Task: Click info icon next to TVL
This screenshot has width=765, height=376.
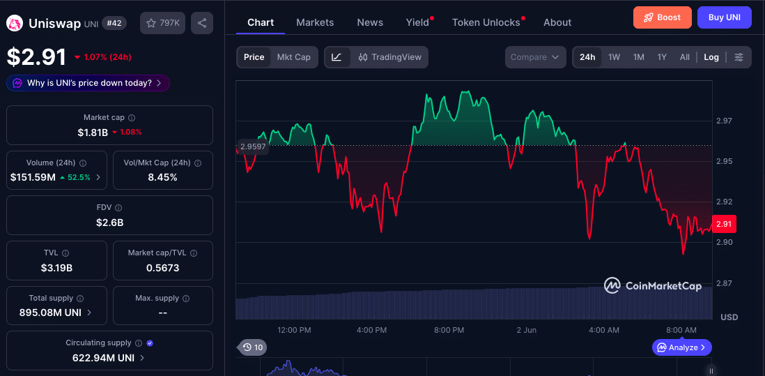Action: (x=65, y=253)
